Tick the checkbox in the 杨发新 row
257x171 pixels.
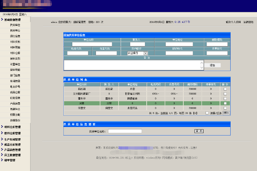225,89
